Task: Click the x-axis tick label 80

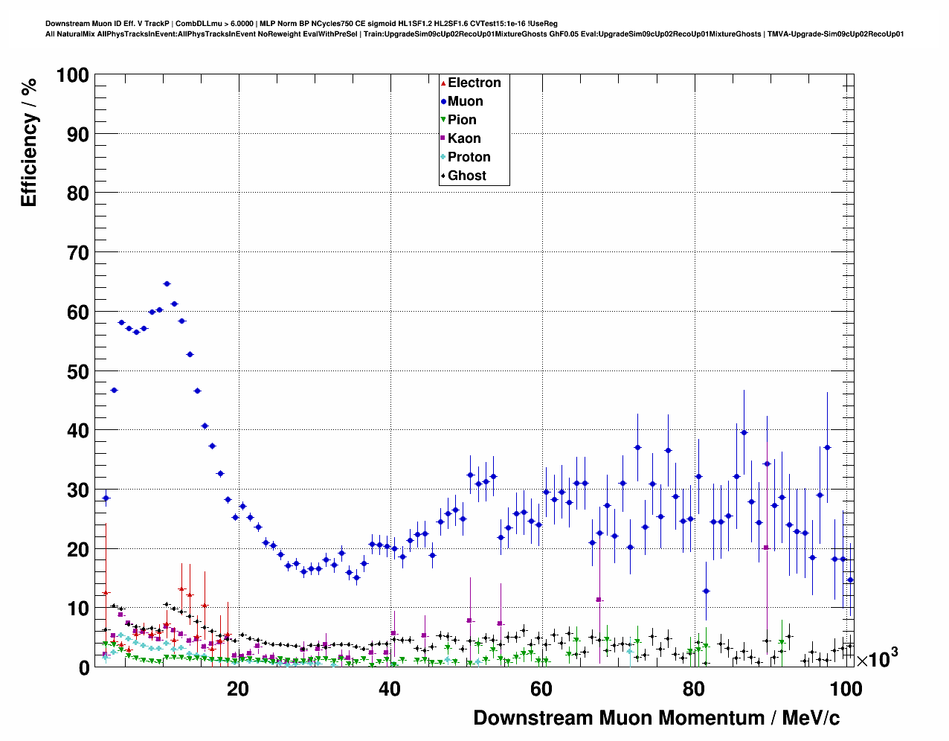Action: [694, 689]
